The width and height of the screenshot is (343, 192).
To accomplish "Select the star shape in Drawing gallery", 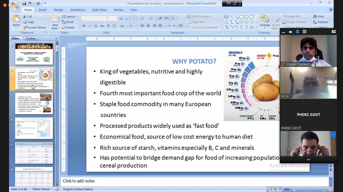I will (x=251, y=27).
